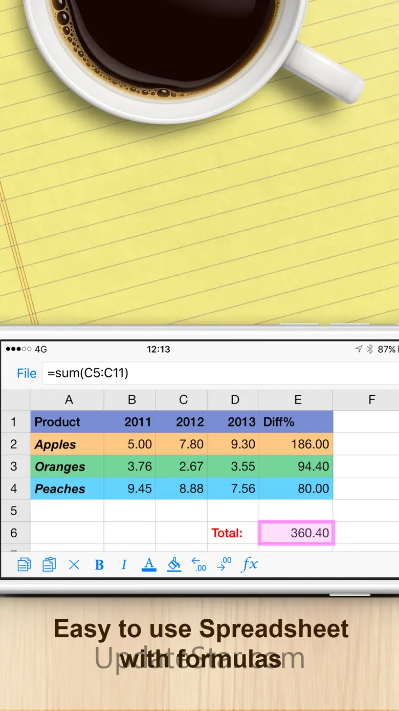Viewport: 399px width, 711px height.
Task: Tap the copy icon in bottom toolbar
Action: click(24, 564)
